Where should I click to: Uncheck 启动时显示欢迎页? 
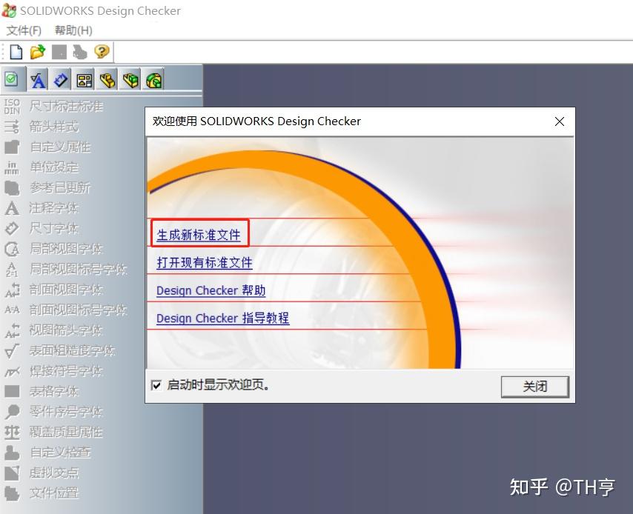click(x=155, y=385)
